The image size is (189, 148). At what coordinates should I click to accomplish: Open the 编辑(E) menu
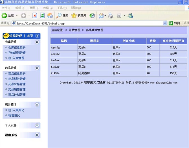(20, 8)
